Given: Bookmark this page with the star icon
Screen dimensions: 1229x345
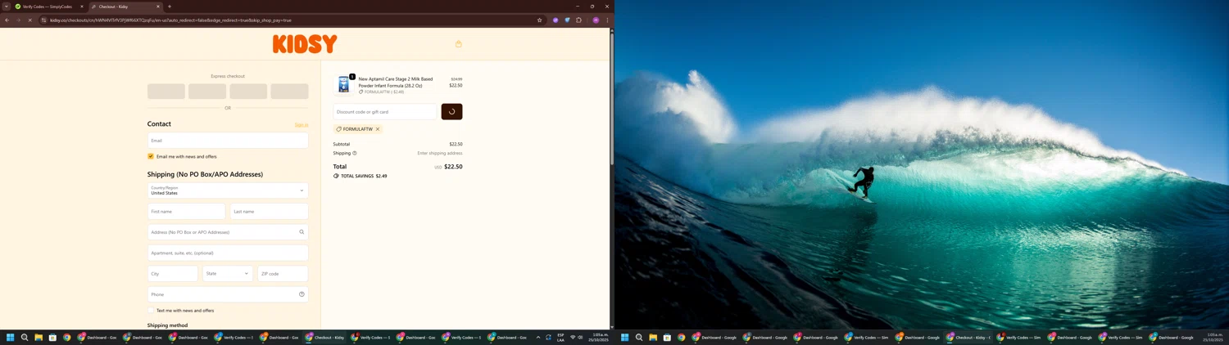Looking at the screenshot, I should tap(539, 20).
